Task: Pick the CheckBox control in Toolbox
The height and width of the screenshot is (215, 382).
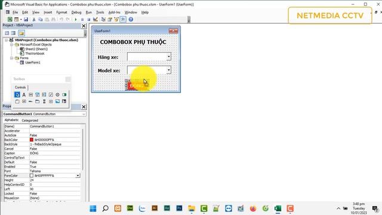Action: coord(51,94)
